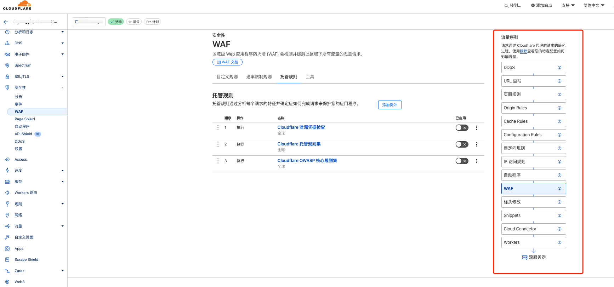Click info icon on DDoS traffic step
614x287 pixels.
559,68
